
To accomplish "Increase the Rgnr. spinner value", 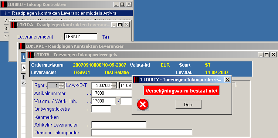I will point(62,84).
